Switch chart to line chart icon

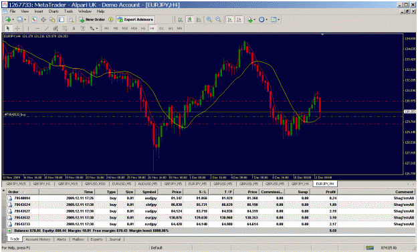point(199,19)
